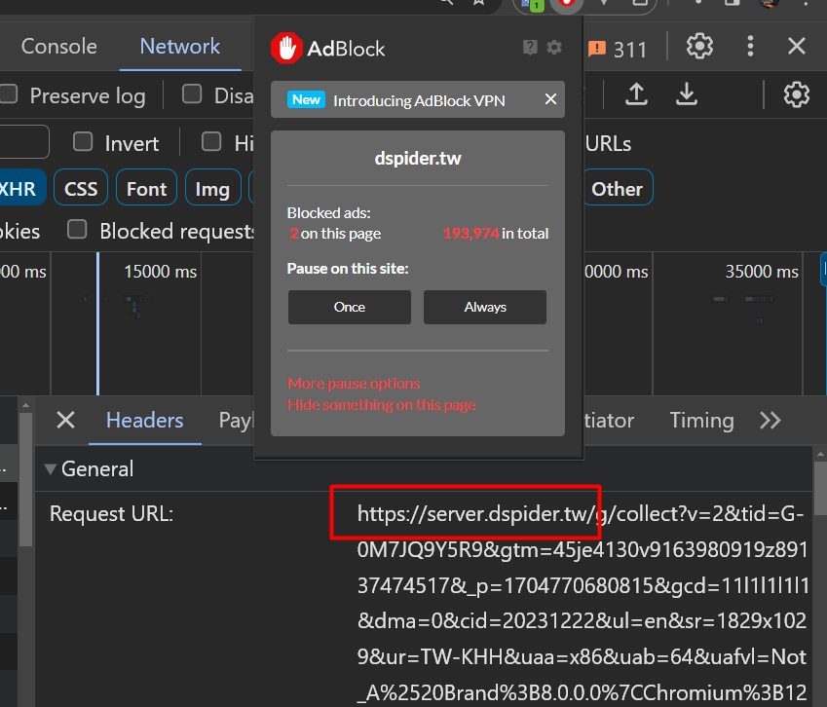Click the Request URL label
Viewport: 827px width, 707px height.
tap(111, 513)
